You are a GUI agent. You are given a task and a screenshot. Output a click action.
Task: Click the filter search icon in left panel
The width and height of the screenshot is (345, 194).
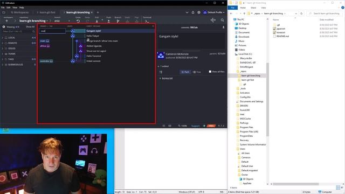tap(33, 31)
